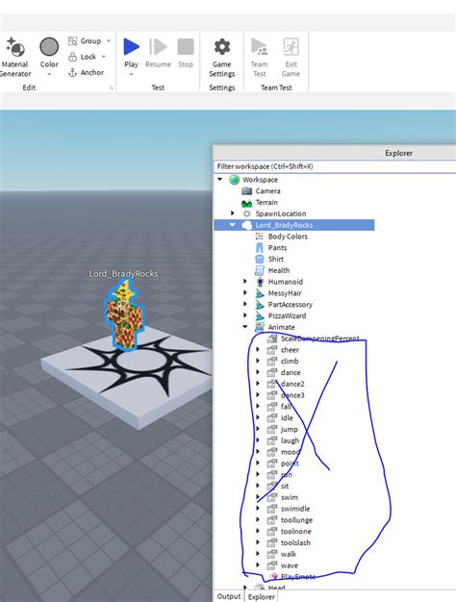Select the PartAccessory icon
This screenshot has height=602, width=456.
260,305
